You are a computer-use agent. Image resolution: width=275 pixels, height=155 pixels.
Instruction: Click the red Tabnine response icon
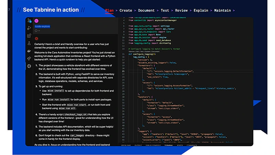click(36, 38)
